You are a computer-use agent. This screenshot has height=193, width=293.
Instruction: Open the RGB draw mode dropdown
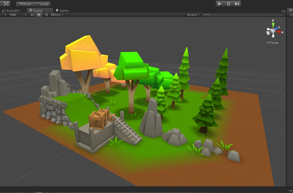pyautogui.click(x=18, y=15)
